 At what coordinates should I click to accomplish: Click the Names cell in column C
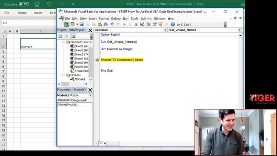[39, 44]
